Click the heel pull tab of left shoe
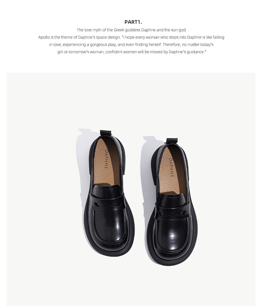 click(105, 133)
